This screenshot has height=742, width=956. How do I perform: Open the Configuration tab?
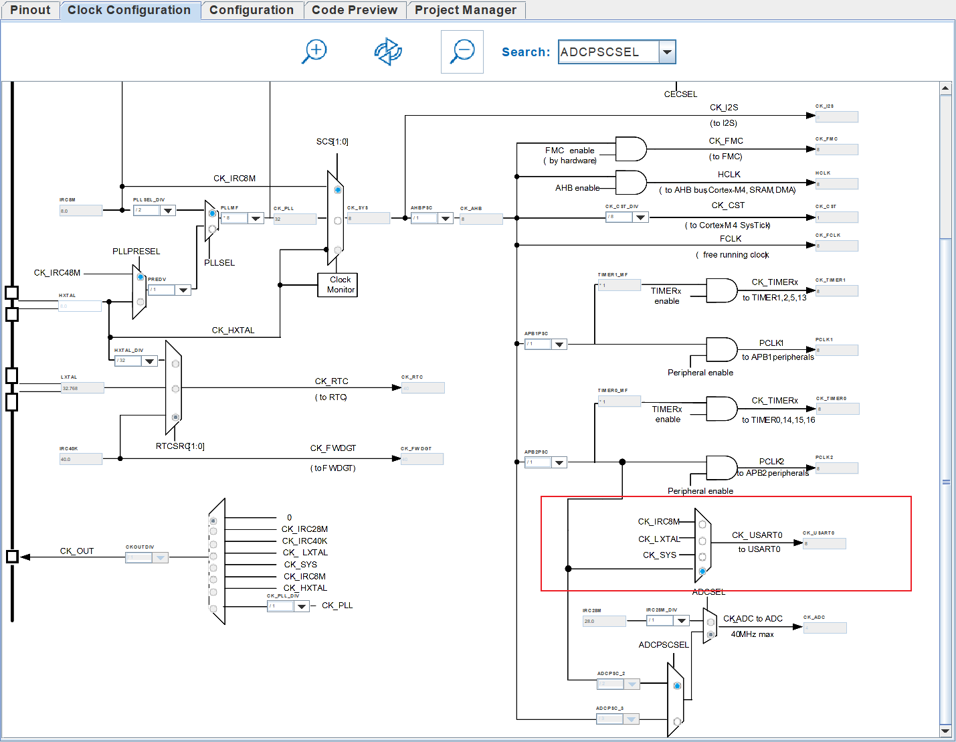tap(252, 10)
